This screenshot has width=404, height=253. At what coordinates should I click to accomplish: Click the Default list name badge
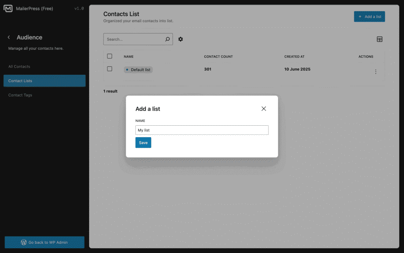(x=138, y=70)
